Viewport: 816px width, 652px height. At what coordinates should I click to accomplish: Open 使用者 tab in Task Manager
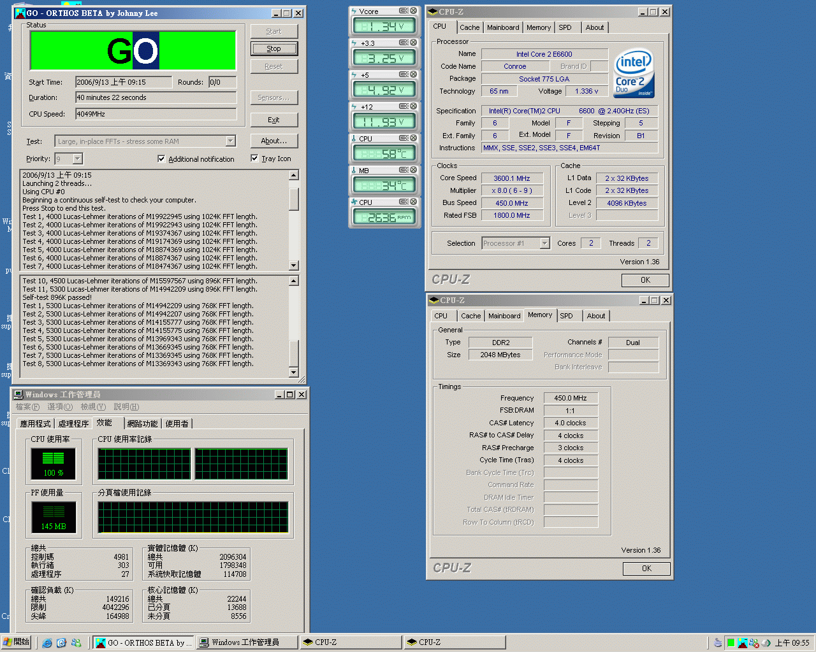[x=177, y=424]
